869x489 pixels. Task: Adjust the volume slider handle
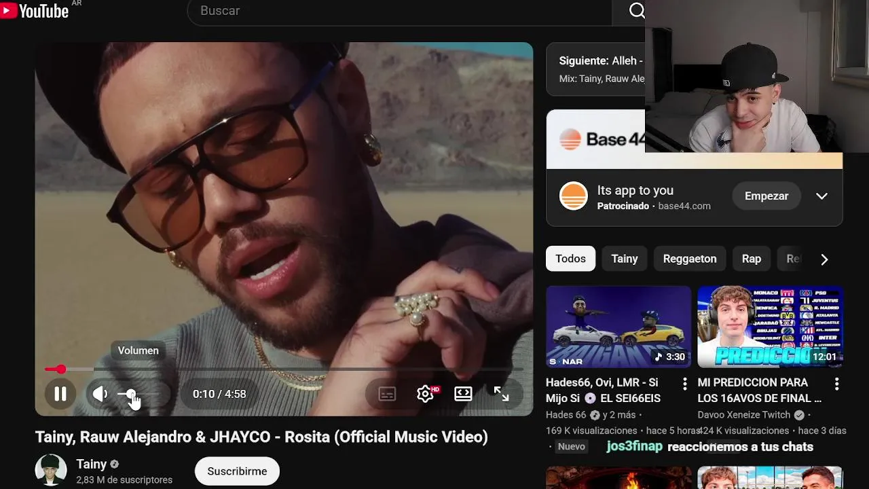130,394
